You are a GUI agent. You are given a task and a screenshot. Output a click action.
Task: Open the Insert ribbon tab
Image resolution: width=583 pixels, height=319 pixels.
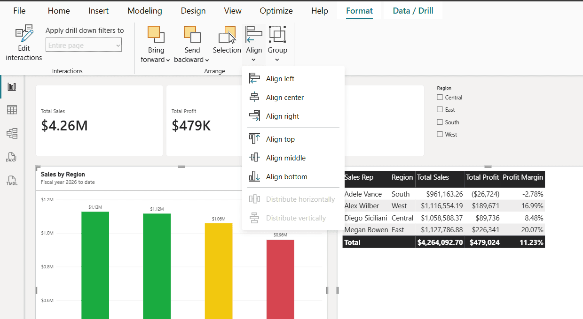pos(98,10)
